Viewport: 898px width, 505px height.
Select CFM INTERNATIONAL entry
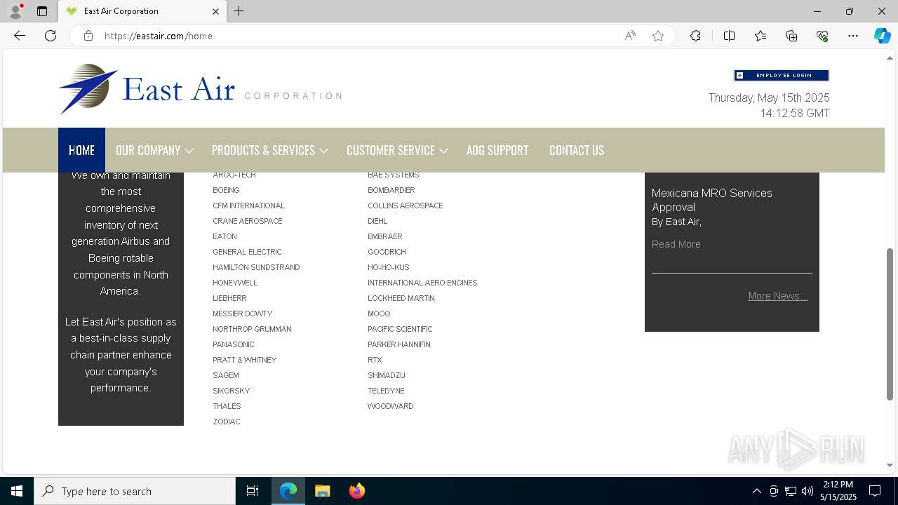pyautogui.click(x=249, y=206)
